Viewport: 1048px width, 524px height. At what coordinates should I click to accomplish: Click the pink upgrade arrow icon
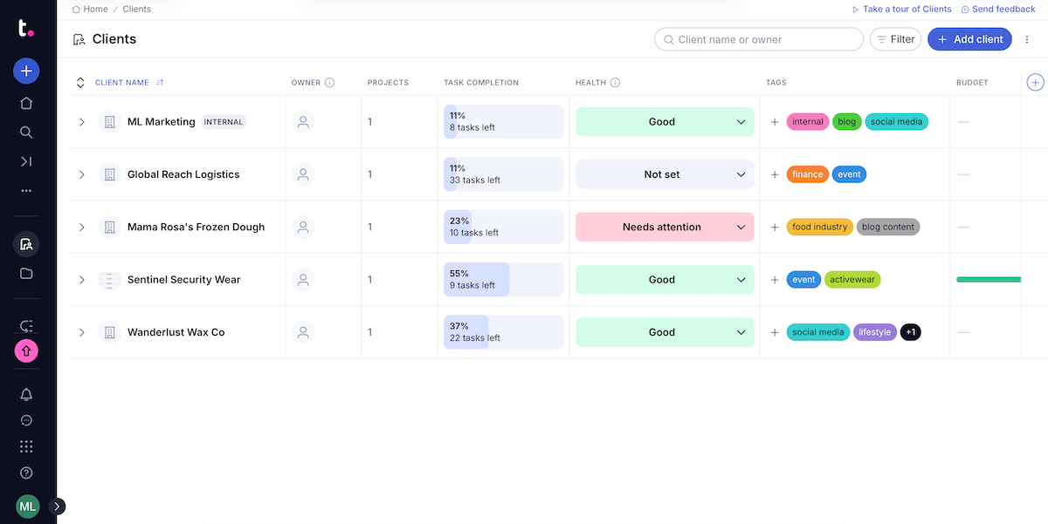26,350
